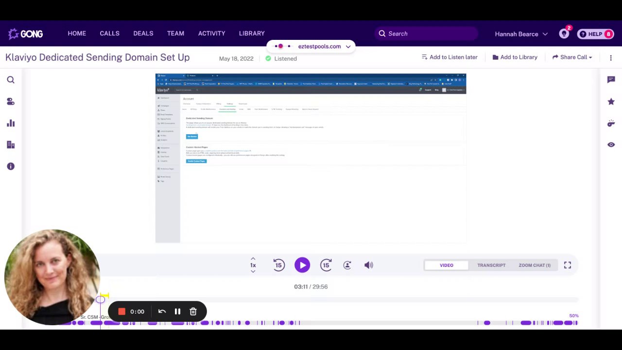Open the stats bar chart icon

click(x=11, y=123)
